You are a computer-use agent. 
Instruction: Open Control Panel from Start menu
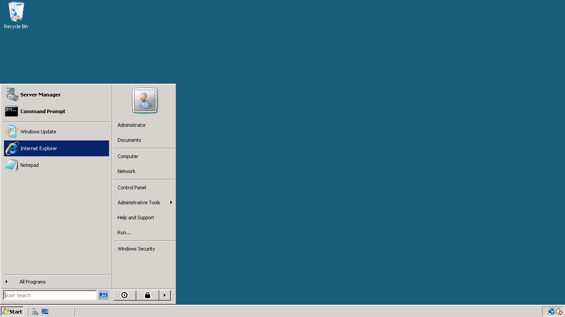coord(132,188)
